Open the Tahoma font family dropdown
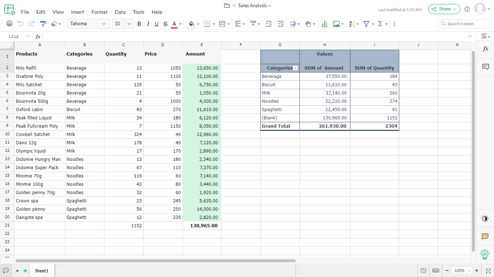 click(88, 24)
